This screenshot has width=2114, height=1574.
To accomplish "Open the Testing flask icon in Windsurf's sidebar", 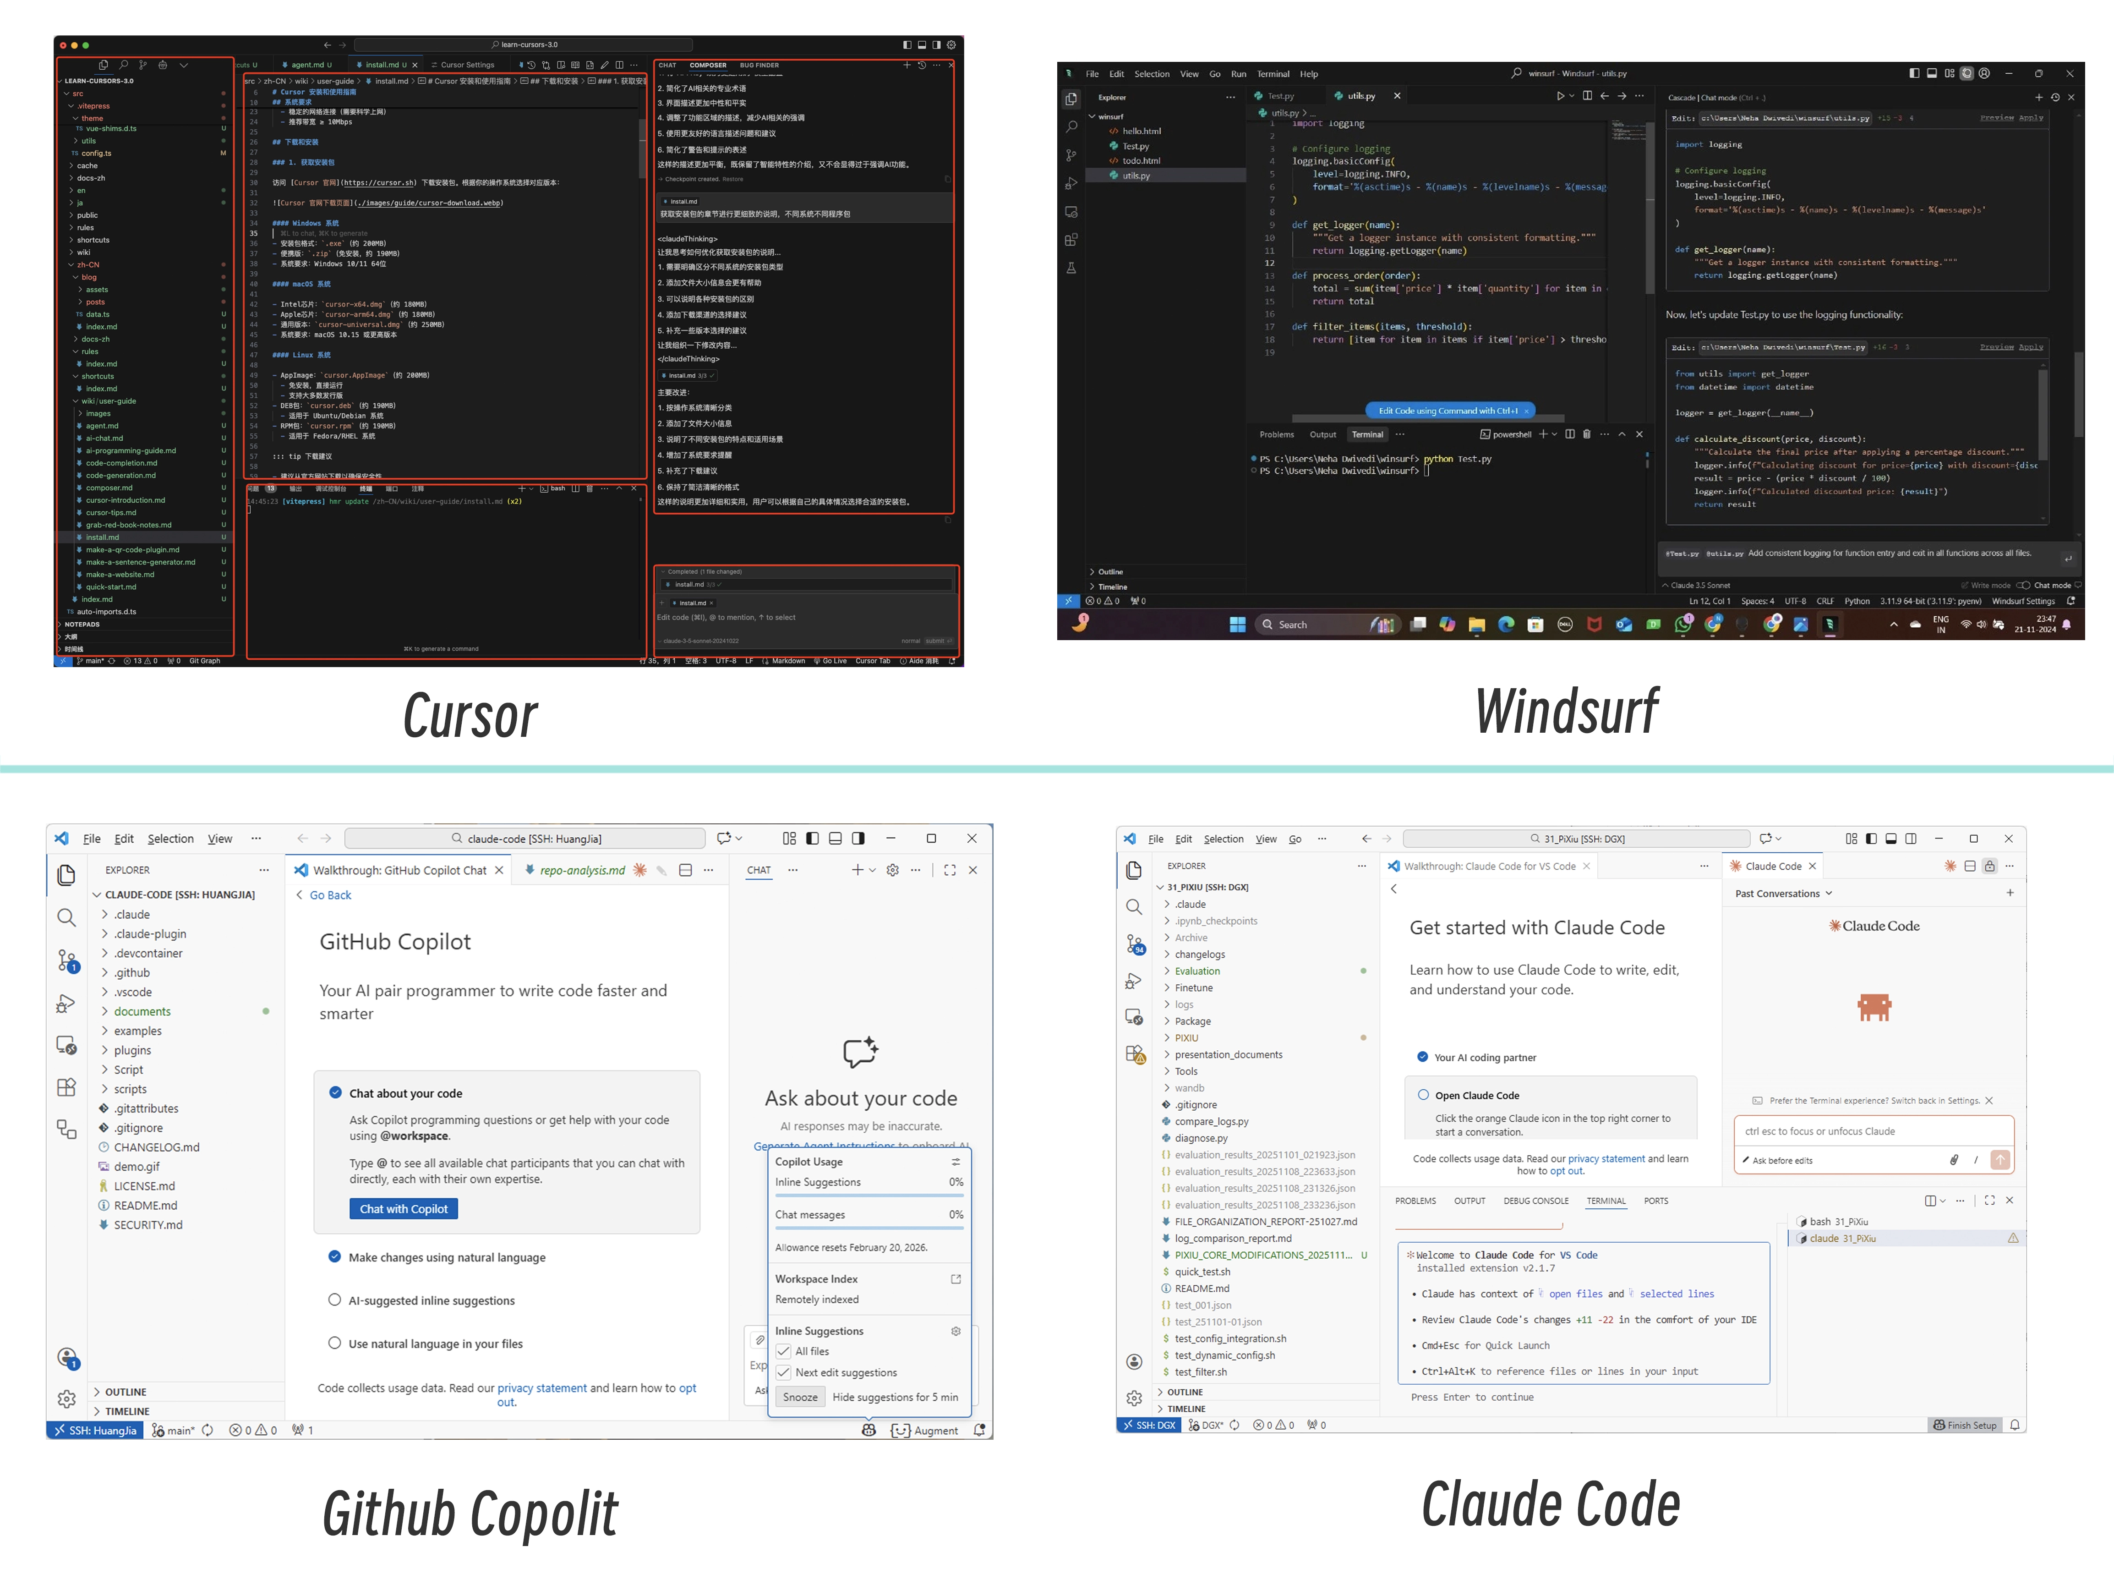I will [1071, 269].
